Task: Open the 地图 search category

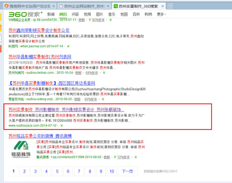Action: click(124, 14)
